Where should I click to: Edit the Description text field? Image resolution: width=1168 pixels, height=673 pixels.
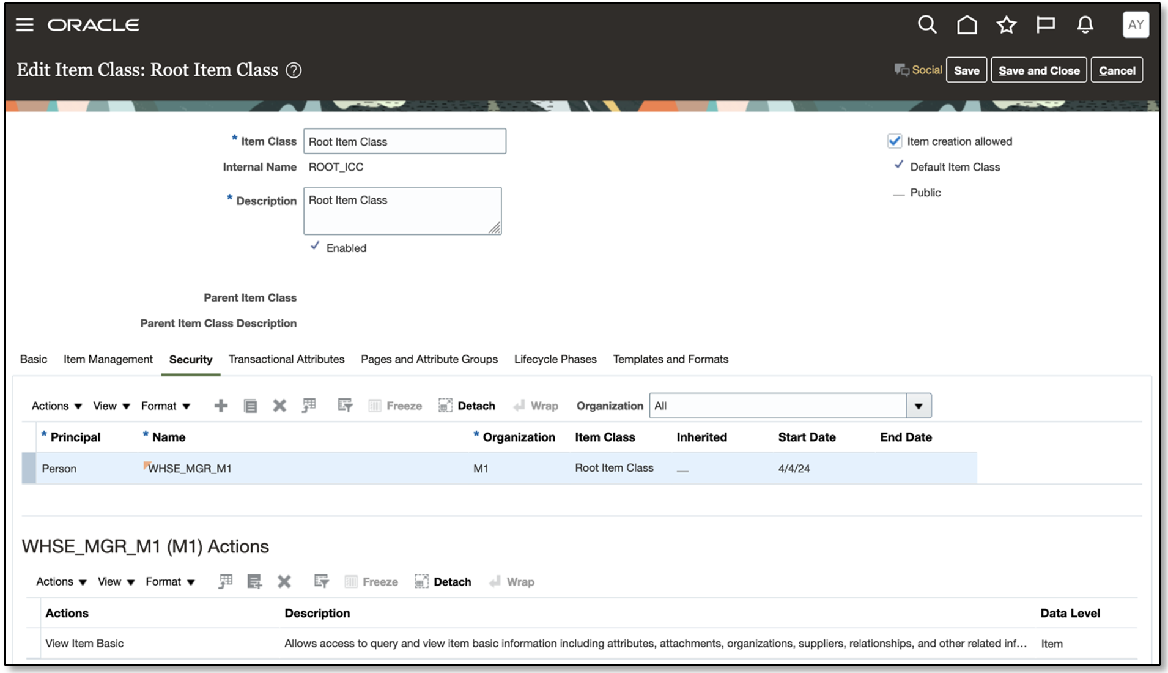click(402, 210)
